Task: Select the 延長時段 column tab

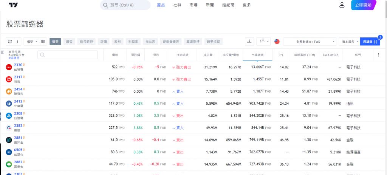Action: tap(87, 42)
